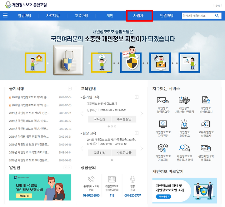The image size is (225, 207).
Task: Show next 온라인 교육 item arrow
Action: 142,114
